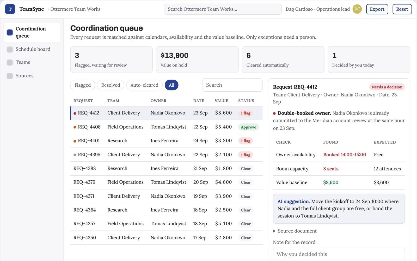Switch to the Auto-cleared filter tab

point(144,85)
